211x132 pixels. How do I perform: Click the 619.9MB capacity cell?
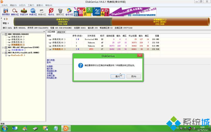[x=155, y=46]
